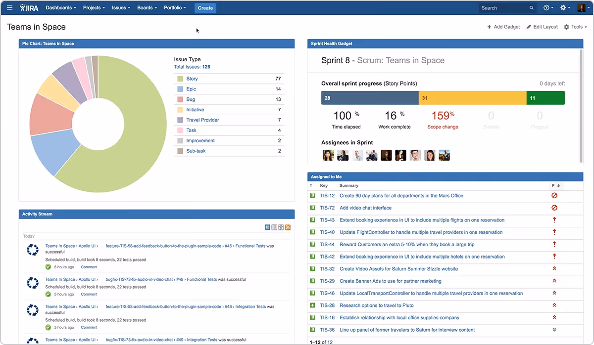
Task: Click build icon beside bugfix-TIS-73 #49 Functional Tests
Action: pyautogui.click(x=33, y=283)
